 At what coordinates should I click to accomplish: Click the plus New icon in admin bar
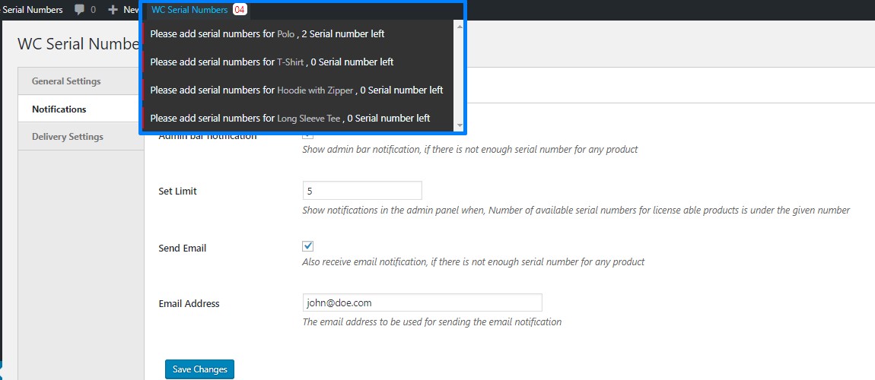(113, 10)
